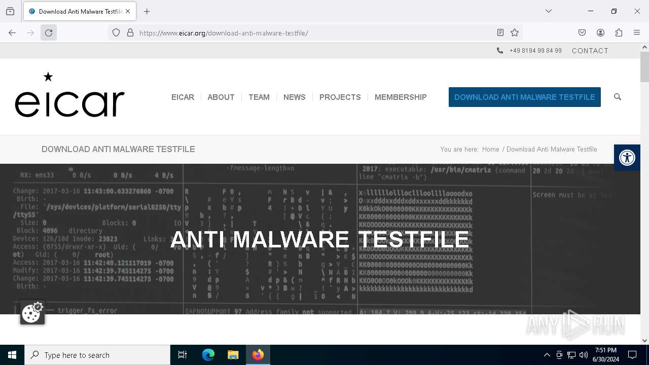Open NEWS menu item
This screenshot has height=365, width=649.
click(x=295, y=97)
